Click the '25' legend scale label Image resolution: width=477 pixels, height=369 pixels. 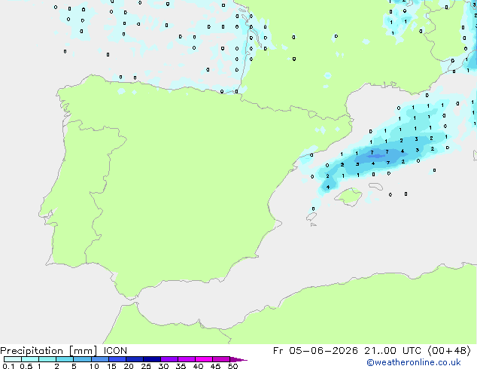point(146,366)
